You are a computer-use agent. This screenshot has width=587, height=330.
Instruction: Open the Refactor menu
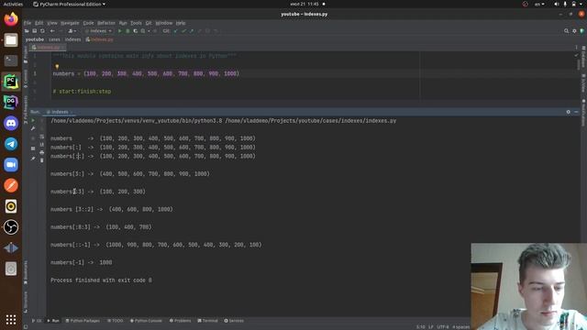click(x=106, y=23)
